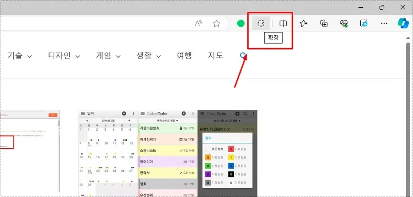This screenshot has width=413, height=197.
Task: Click the Read aloud icon
Action: pyautogui.click(x=198, y=24)
